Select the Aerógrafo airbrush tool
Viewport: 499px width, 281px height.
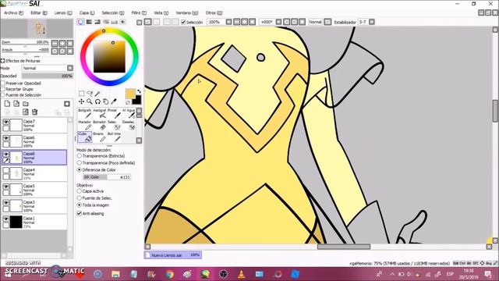pyautogui.click(x=100, y=114)
